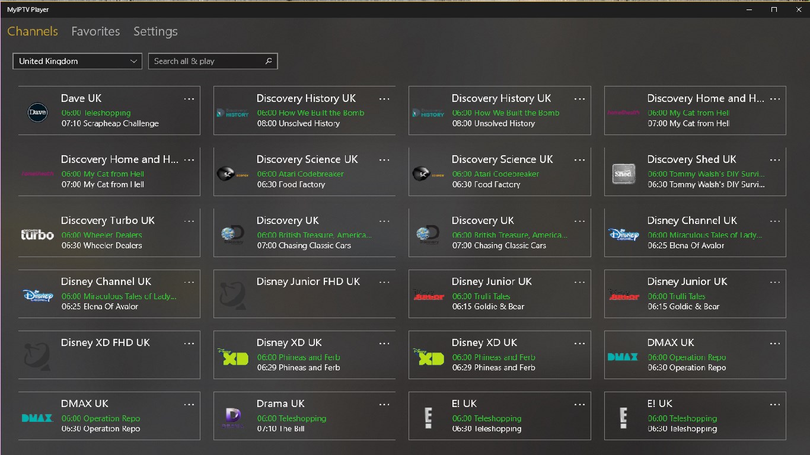Image resolution: width=810 pixels, height=455 pixels.
Task: Open the Settings tab
Action: point(155,31)
